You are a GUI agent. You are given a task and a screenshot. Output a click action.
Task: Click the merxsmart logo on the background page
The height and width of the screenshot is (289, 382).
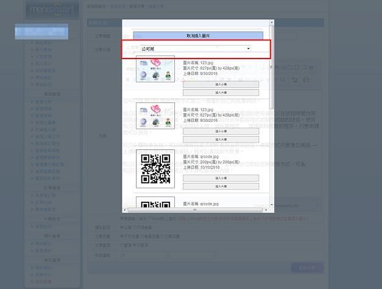[x=52, y=10]
